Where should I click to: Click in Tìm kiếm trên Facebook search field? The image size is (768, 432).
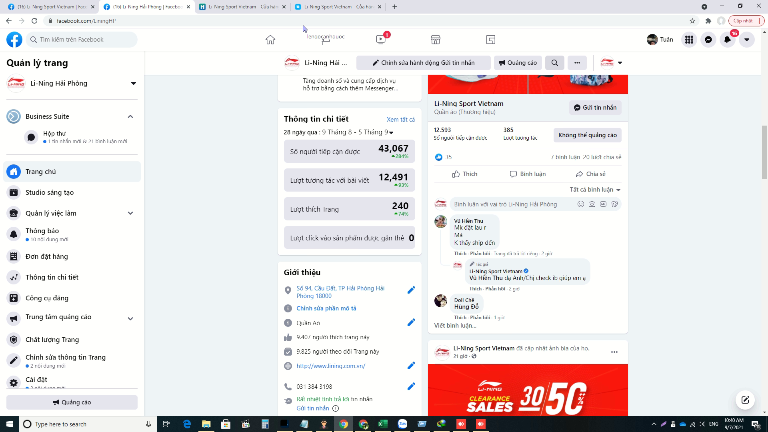coord(84,40)
